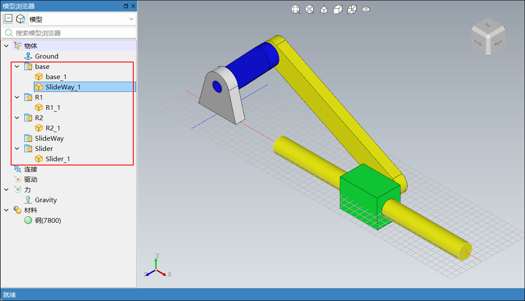The image size is (525, 301).
Task: Float the 模型浏览器 panel with the undock button
Action: tap(126, 6)
